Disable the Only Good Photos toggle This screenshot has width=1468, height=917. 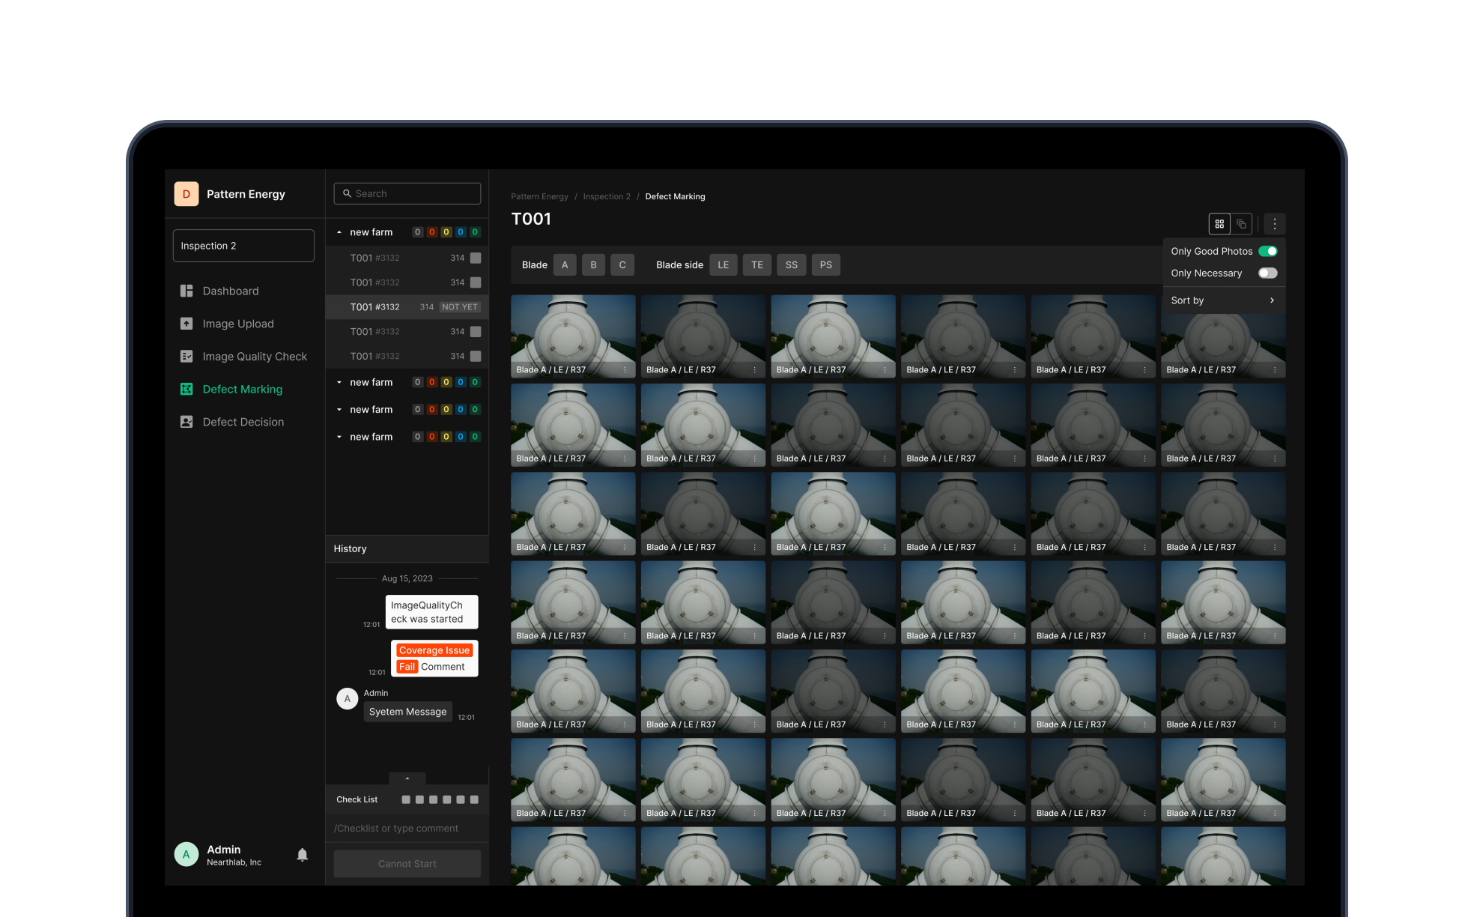1268,251
